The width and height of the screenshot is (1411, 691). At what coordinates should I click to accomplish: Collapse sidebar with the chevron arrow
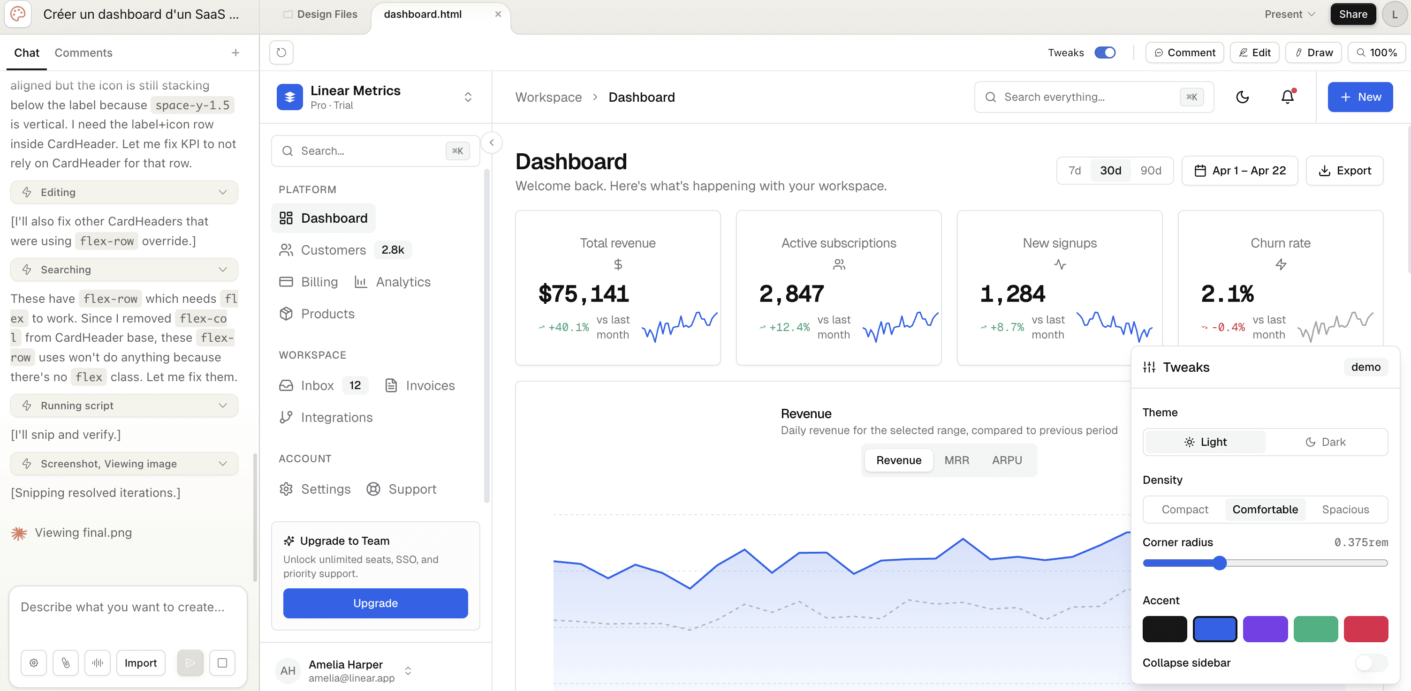tap(491, 143)
